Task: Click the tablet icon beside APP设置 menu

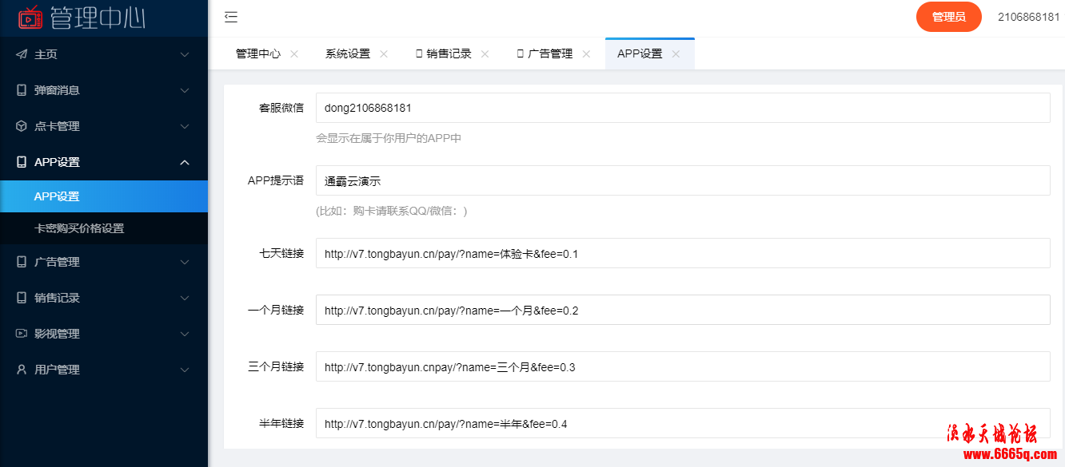Action: pos(22,162)
